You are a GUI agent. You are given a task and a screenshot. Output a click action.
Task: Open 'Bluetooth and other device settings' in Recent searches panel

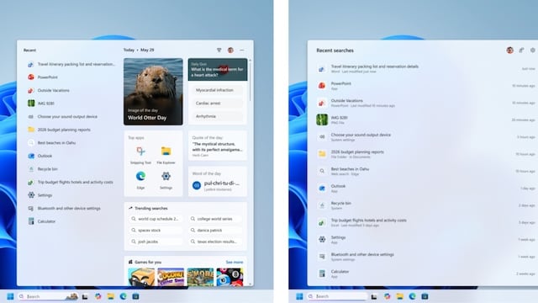(425, 257)
